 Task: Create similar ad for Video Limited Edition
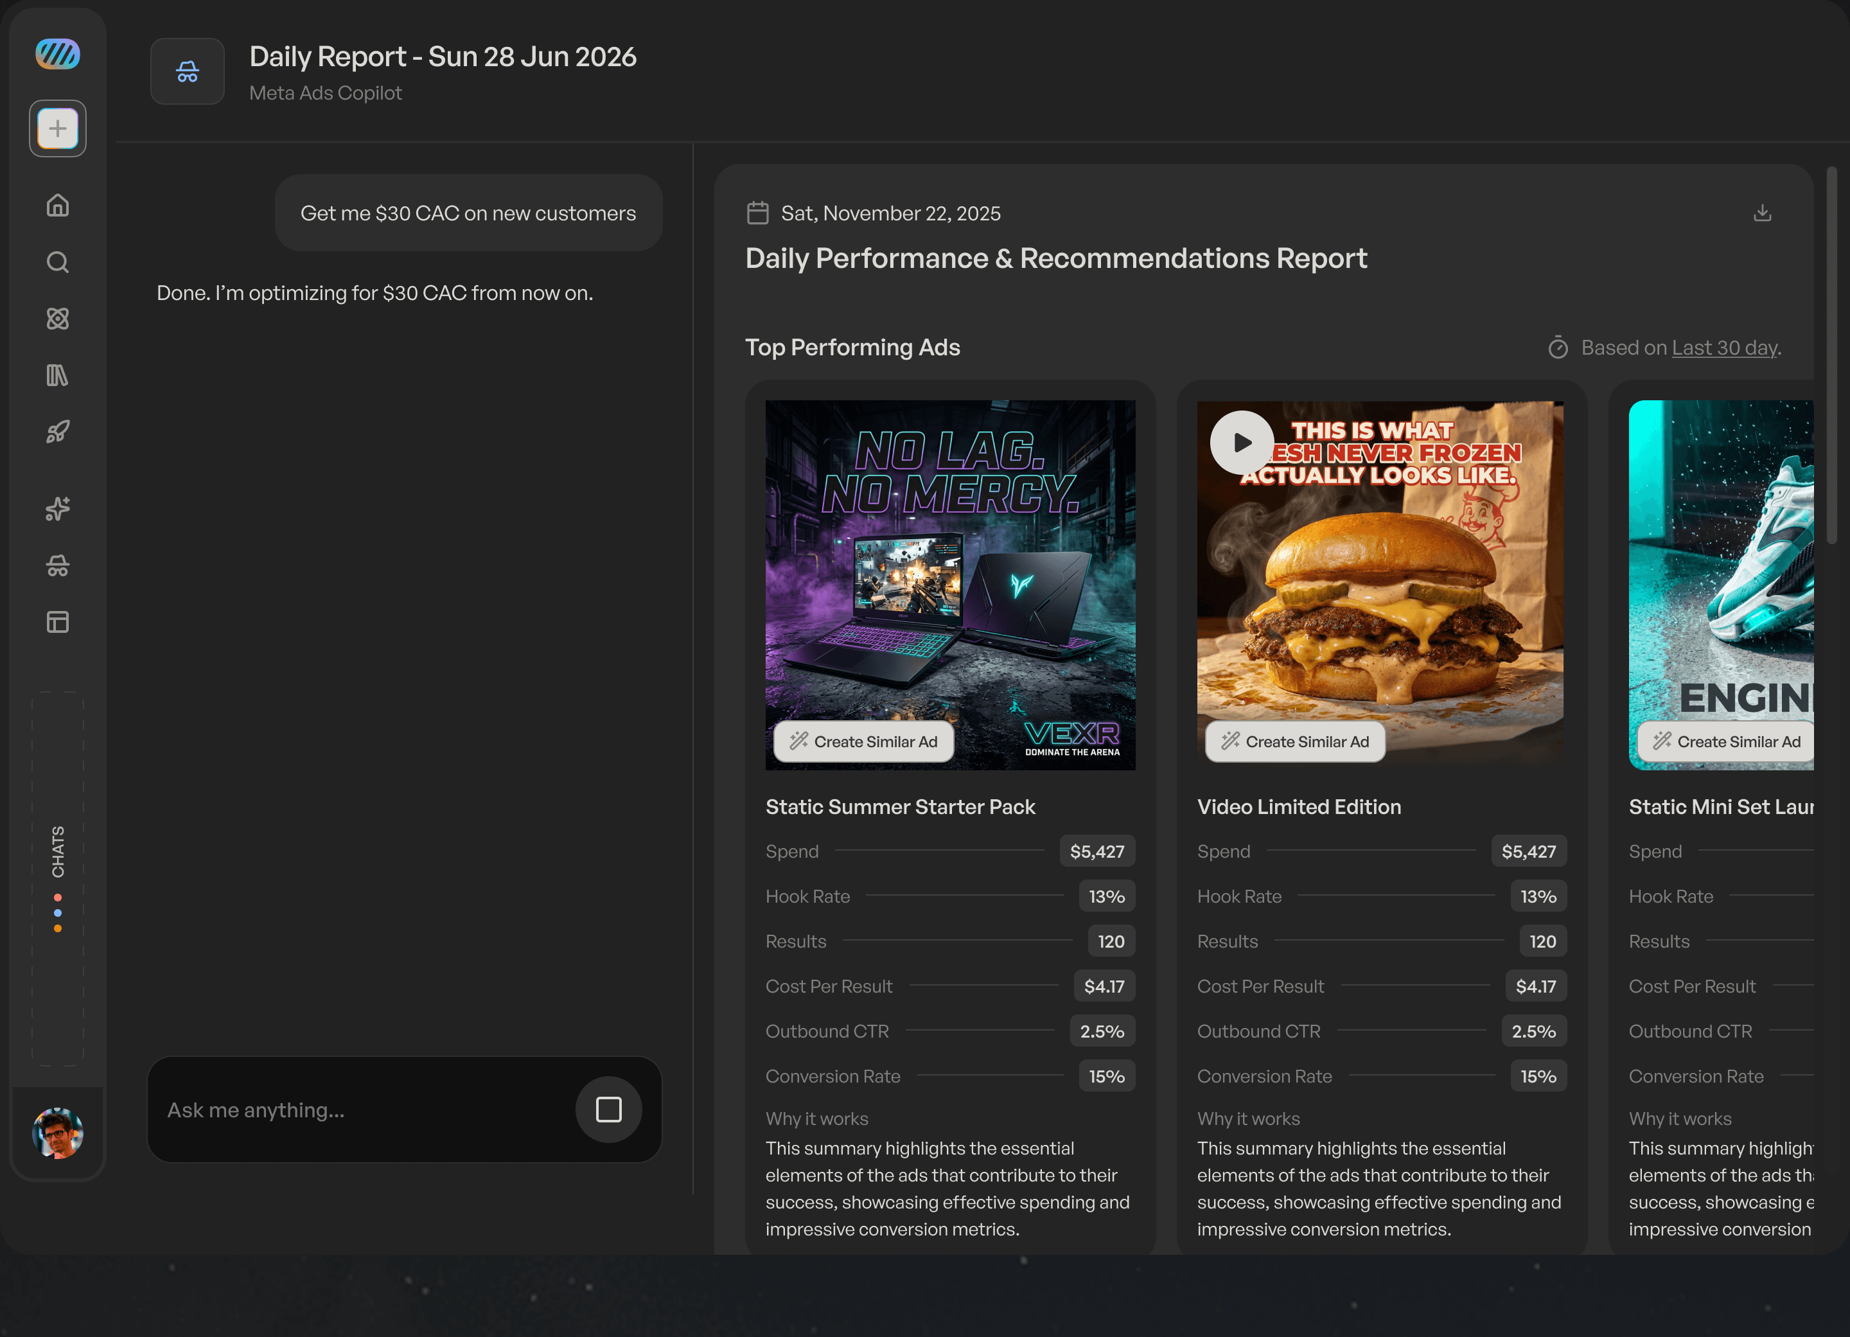tap(1296, 741)
